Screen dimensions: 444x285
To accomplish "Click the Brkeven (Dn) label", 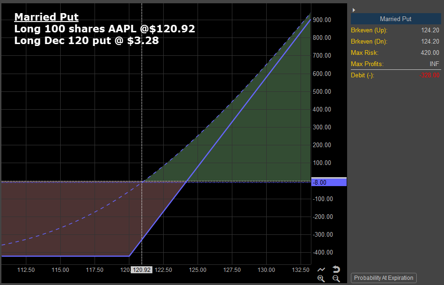I will [369, 41].
